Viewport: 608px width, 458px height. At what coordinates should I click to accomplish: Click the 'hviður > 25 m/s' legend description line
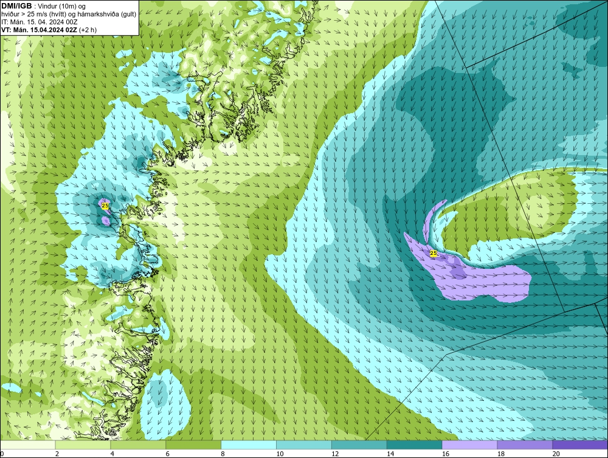(x=69, y=14)
